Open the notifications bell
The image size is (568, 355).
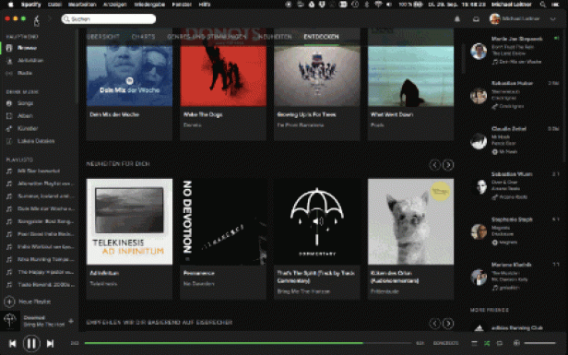coord(457,18)
